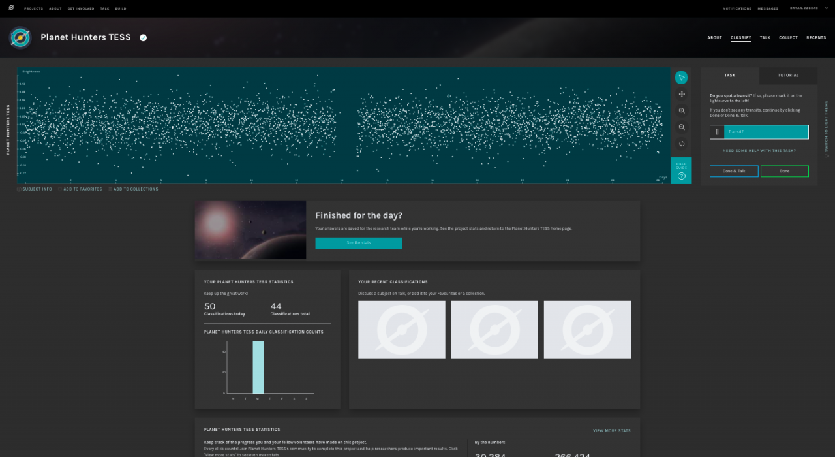The image size is (835, 457).
Task: Click the '50' classifications today value
Action: (x=209, y=306)
